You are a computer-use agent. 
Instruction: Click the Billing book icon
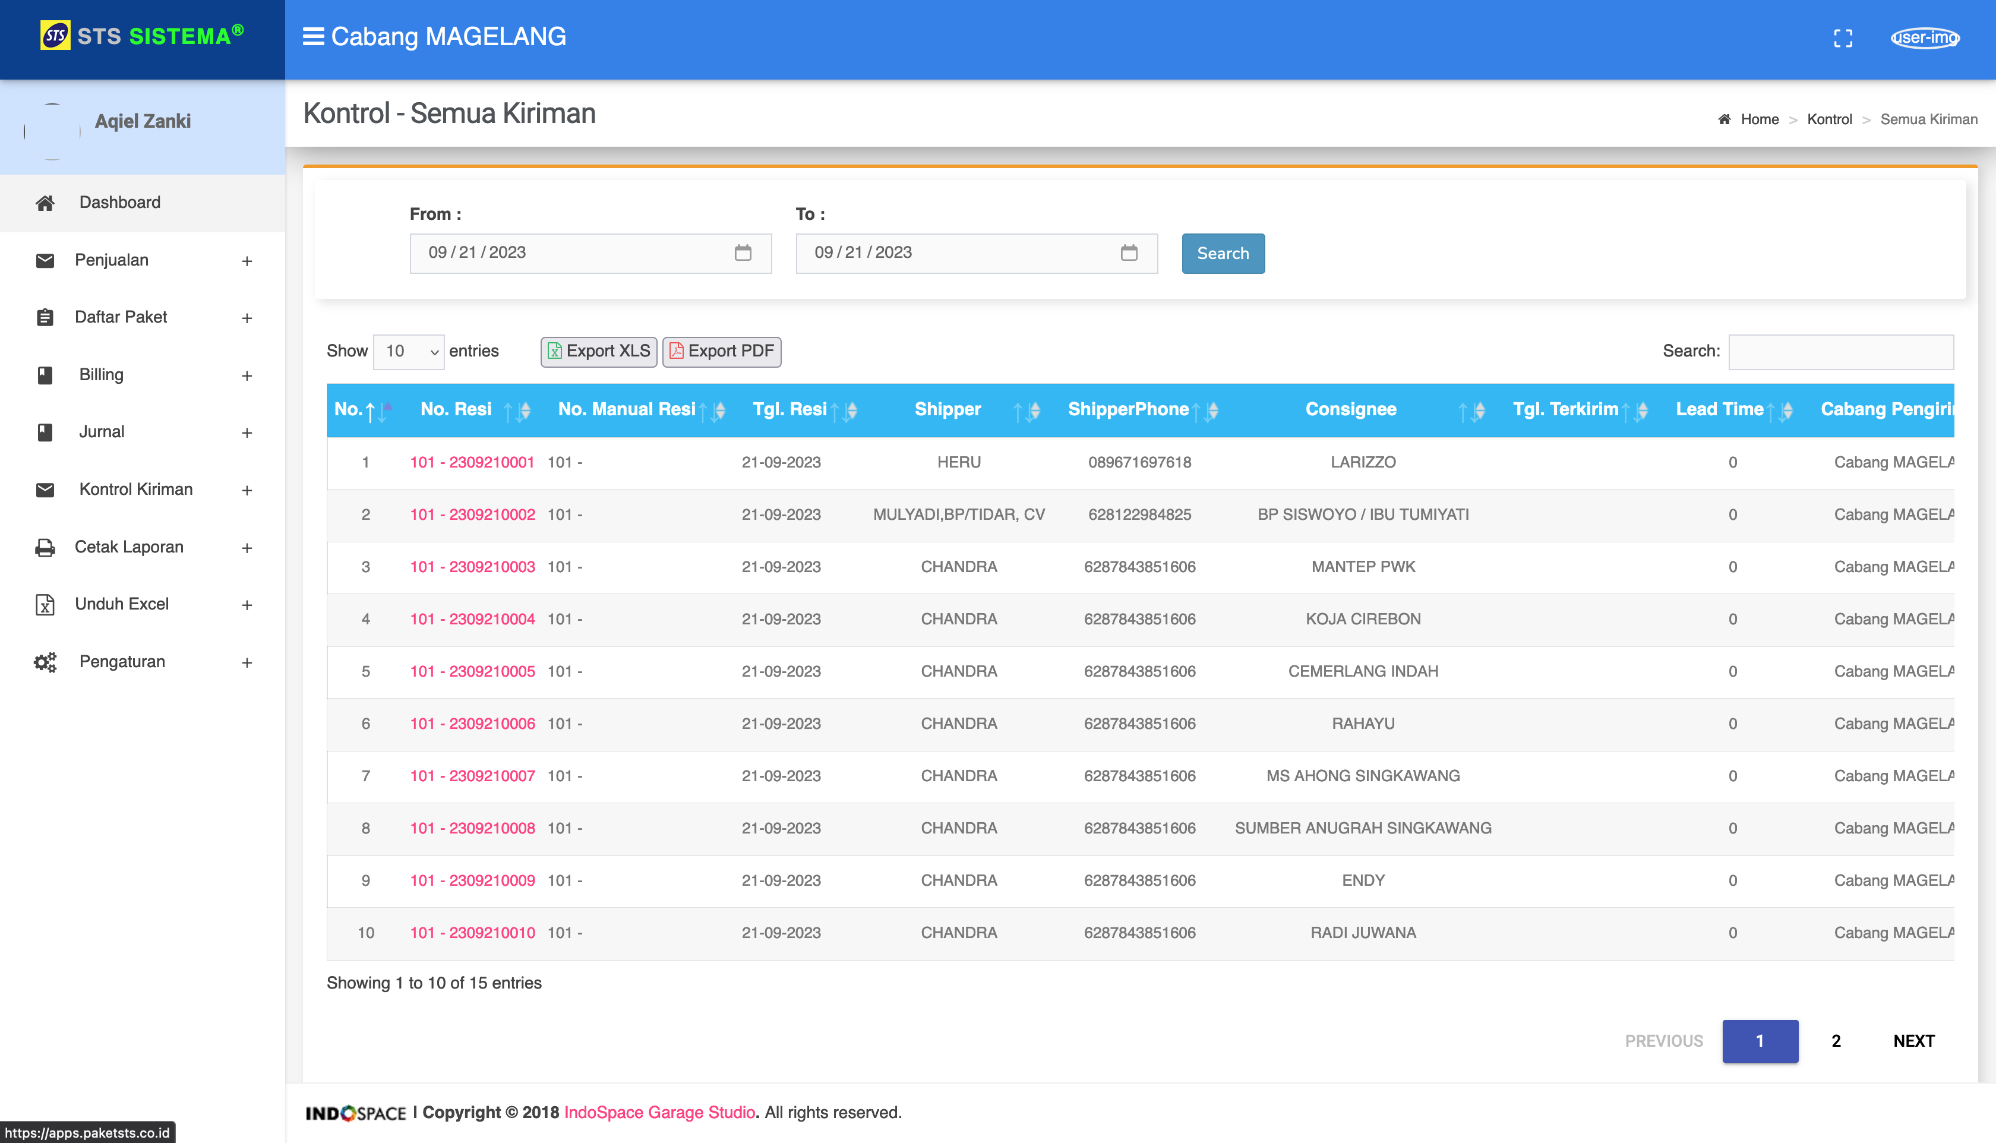pyautogui.click(x=45, y=375)
